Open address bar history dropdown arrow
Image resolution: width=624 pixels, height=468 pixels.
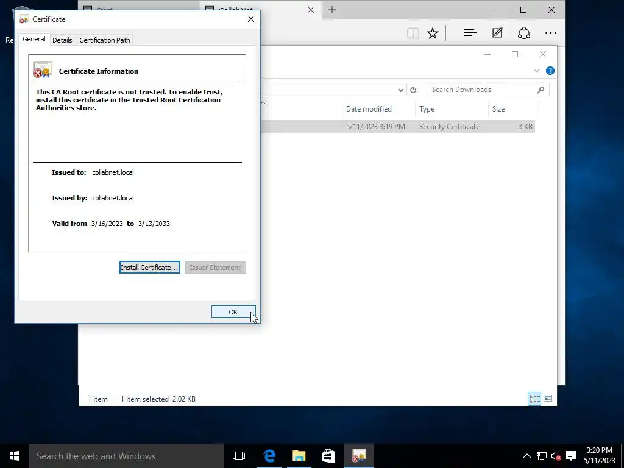pyautogui.click(x=401, y=90)
